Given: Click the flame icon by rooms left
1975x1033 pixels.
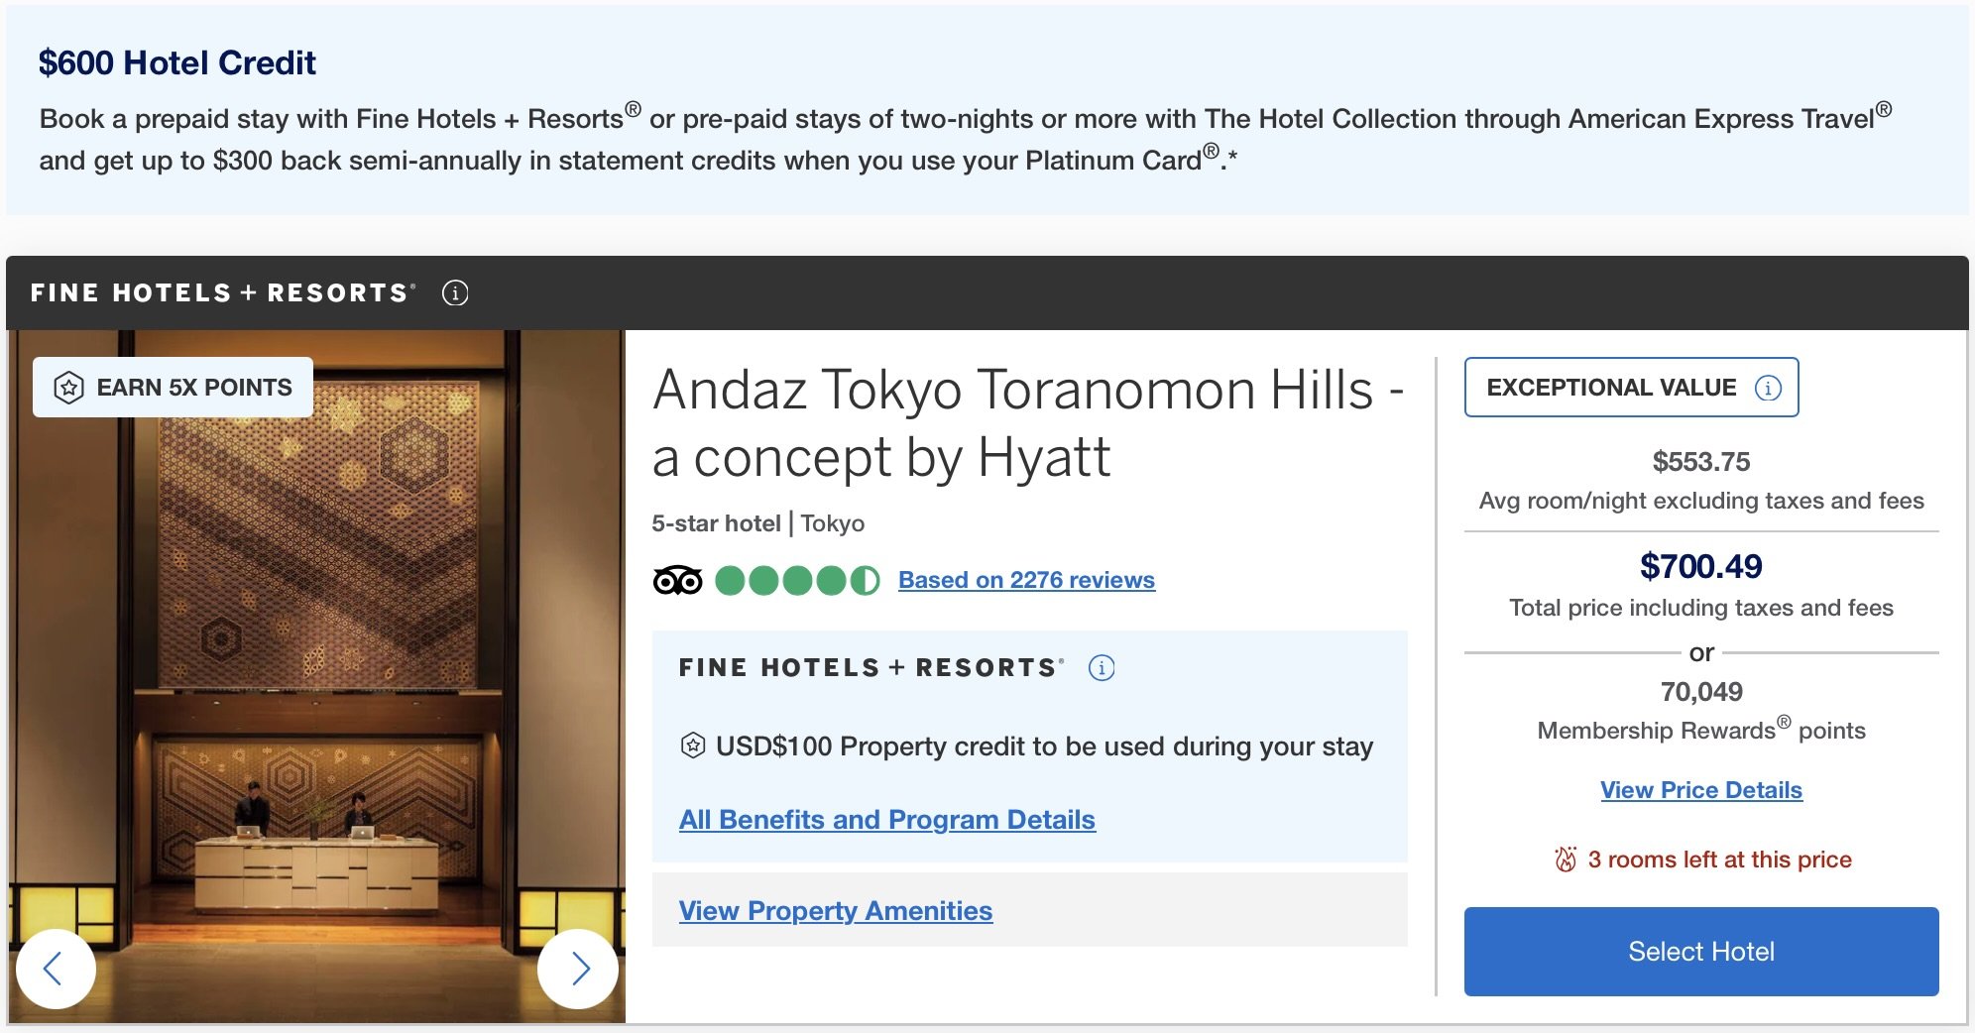Looking at the screenshot, I should (x=1566, y=859).
